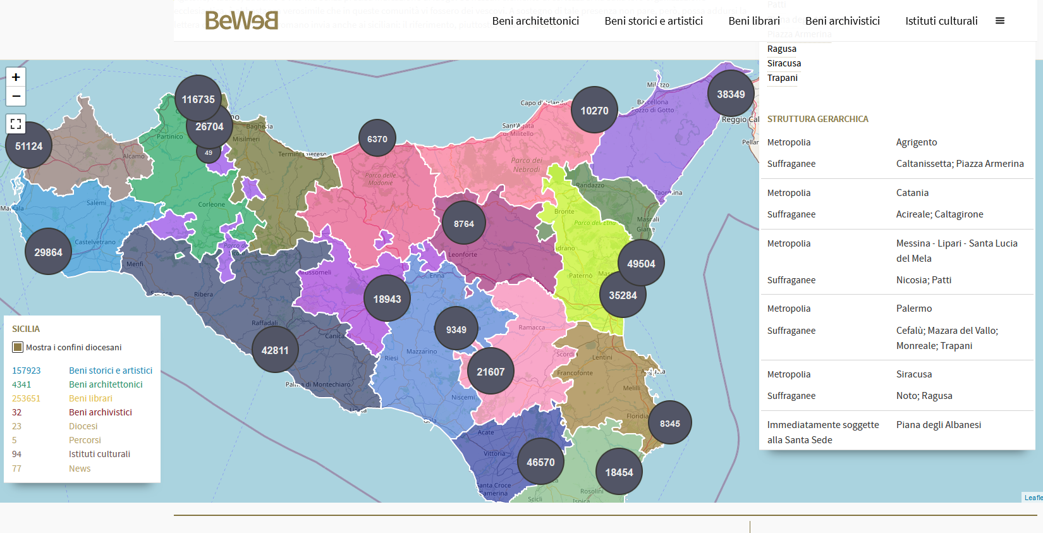The width and height of the screenshot is (1043, 533).
Task: Open Leaflet attribution link
Action: [x=1034, y=498]
